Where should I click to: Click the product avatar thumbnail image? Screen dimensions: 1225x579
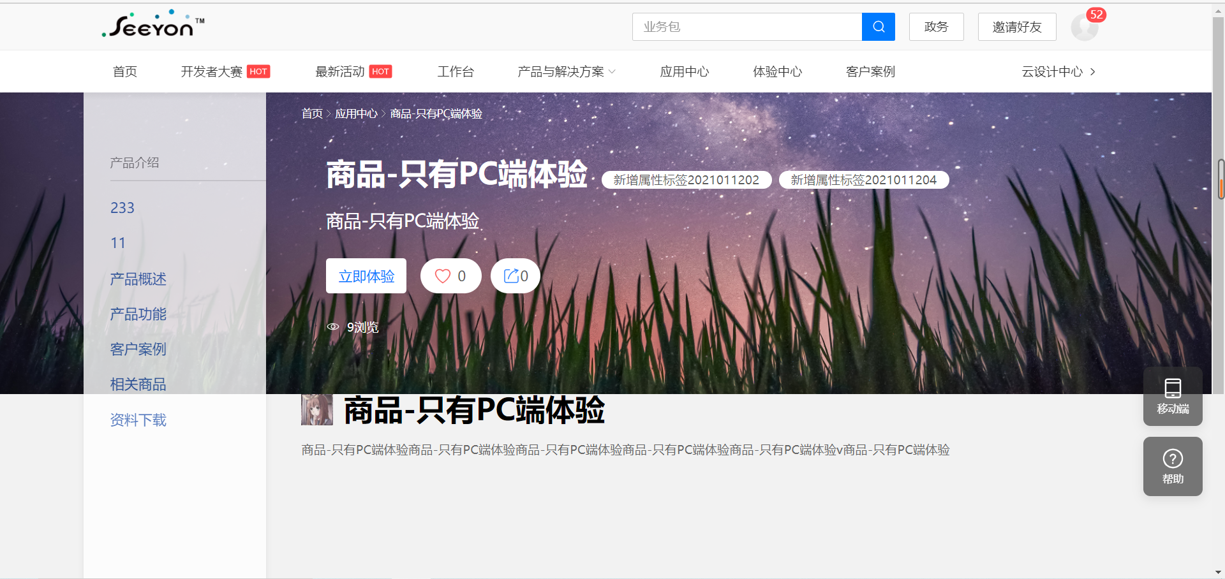tap(317, 409)
